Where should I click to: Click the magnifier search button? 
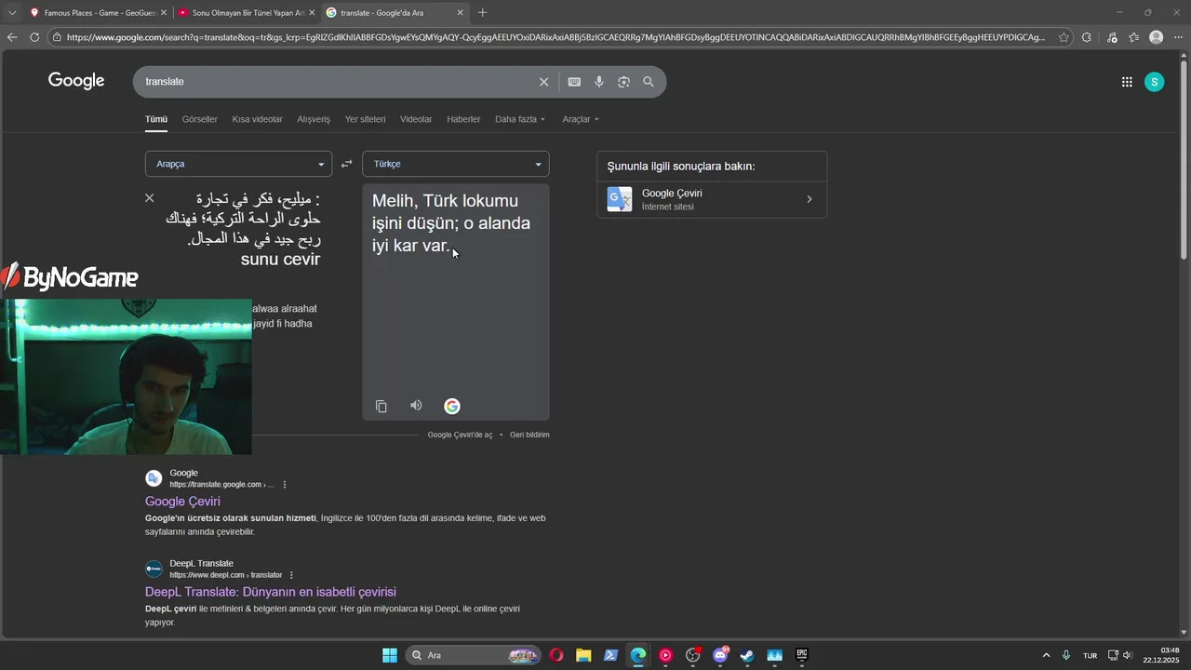(x=649, y=82)
